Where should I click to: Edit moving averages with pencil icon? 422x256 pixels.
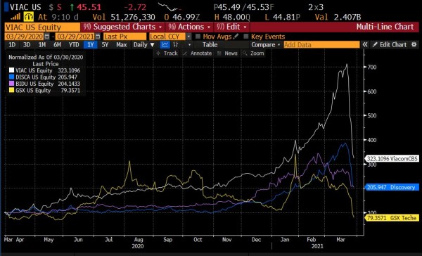pyautogui.click(x=236, y=36)
